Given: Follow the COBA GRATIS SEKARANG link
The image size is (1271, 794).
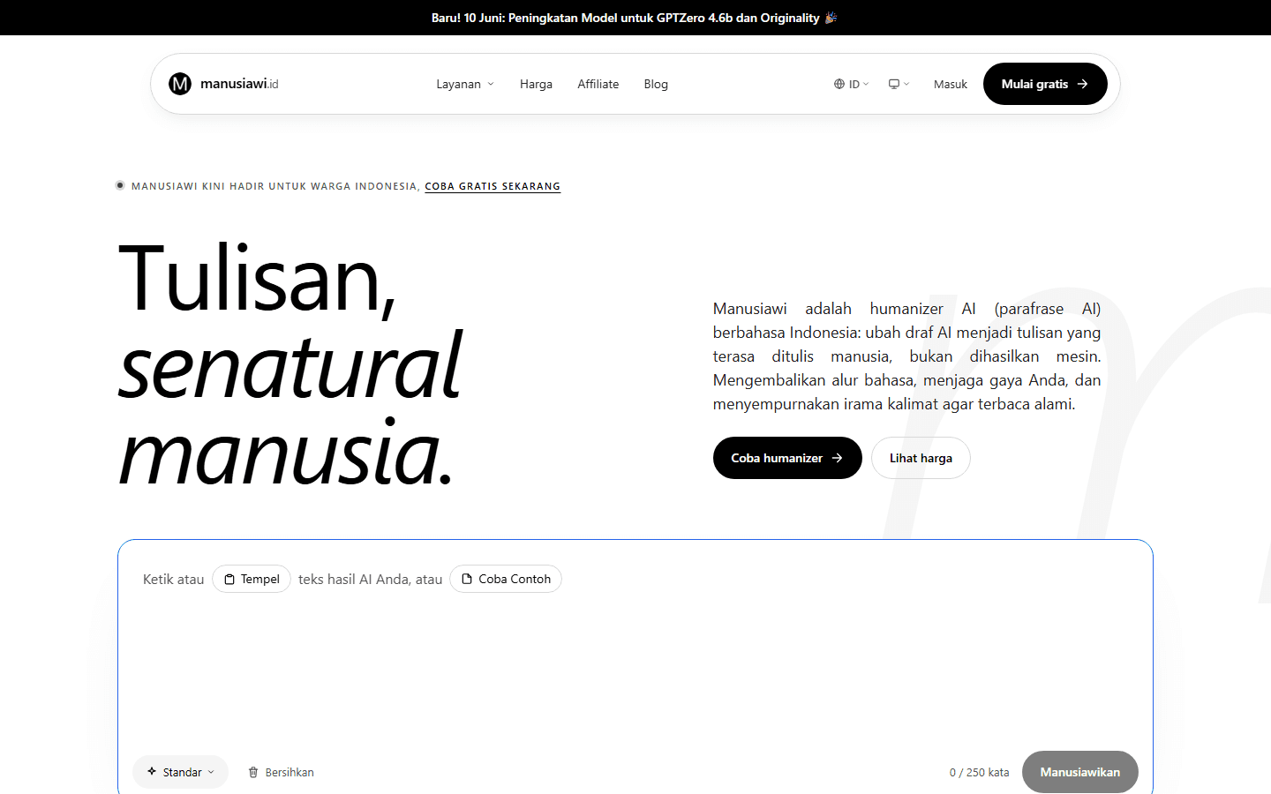Looking at the screenshot, I should (x=493, y=186).
